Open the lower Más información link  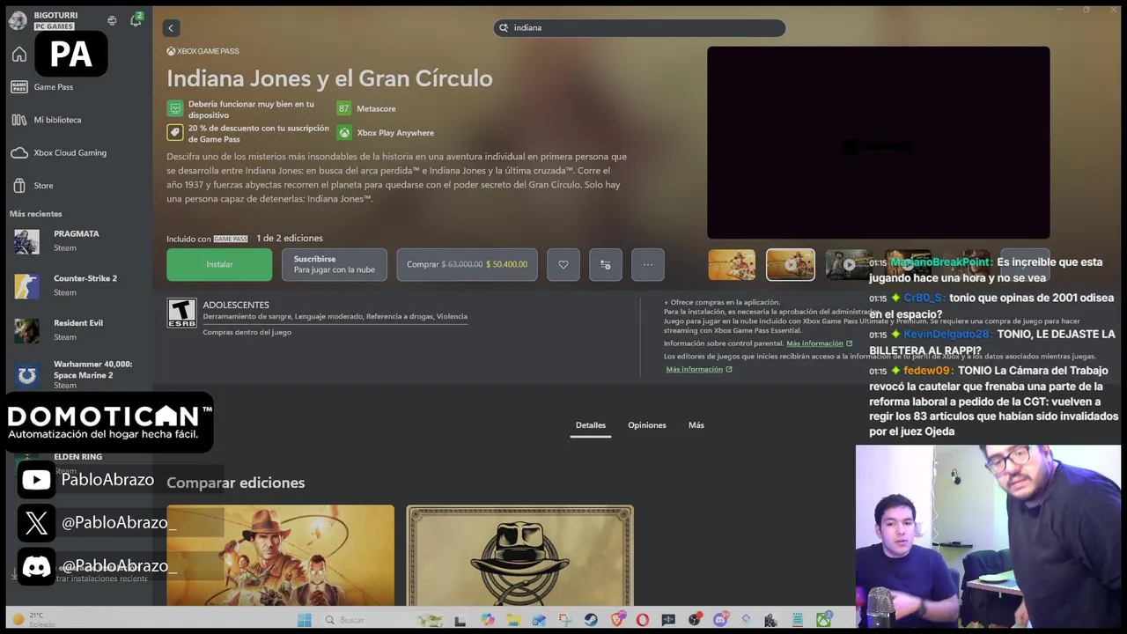695,369
